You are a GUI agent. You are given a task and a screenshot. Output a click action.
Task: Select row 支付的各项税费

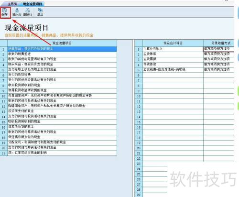tap(62, 75)
